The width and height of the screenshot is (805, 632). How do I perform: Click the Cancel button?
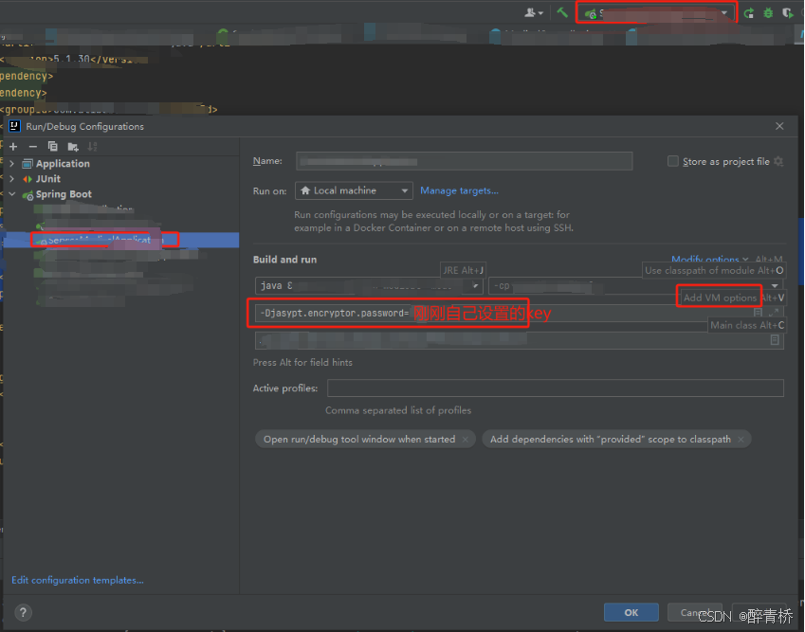695,612
